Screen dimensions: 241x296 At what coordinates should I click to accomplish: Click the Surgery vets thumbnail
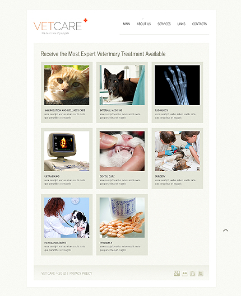click(x=177, y=151)
